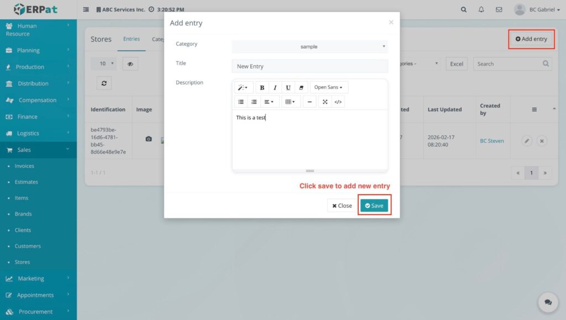
Task: Open the Category dropdown showing sample
Action: [x=310, y=46]
